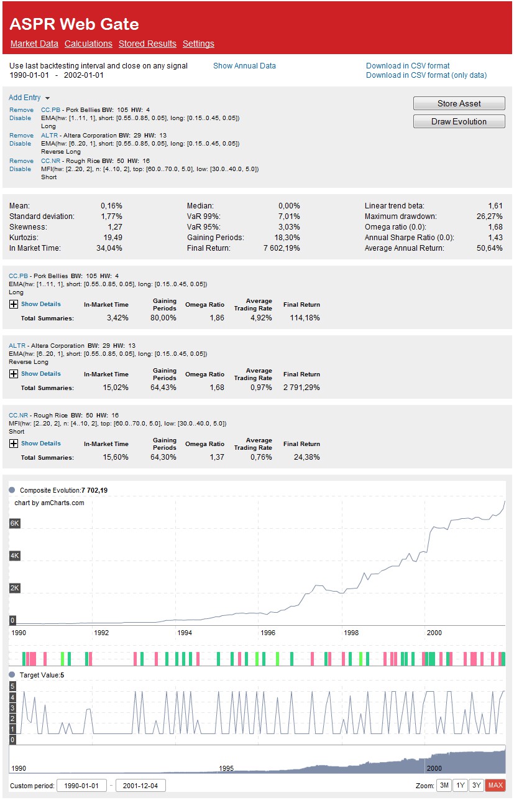Expand Show Details plus icon for Rough Rice
Viewport: 514px width, 800px height.
coord(14,444)
